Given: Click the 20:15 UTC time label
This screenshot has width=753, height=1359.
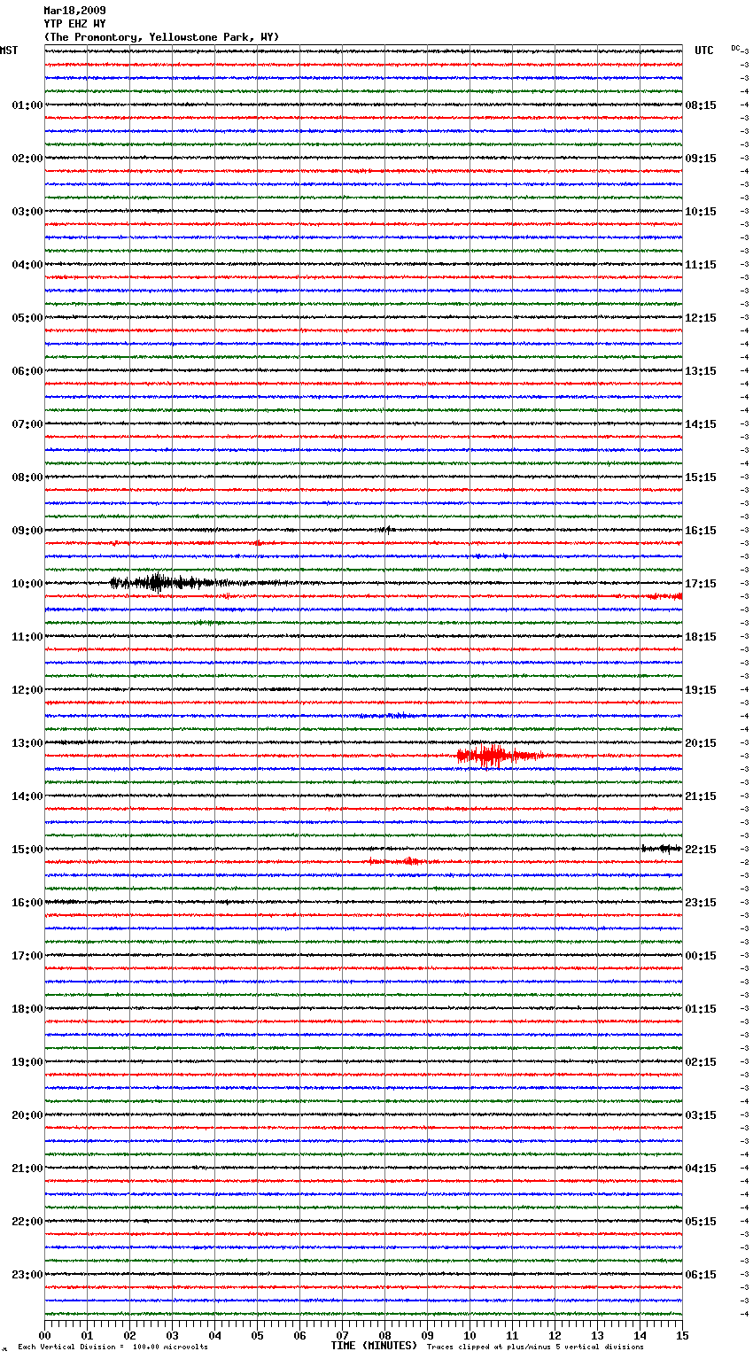Looking at the screenshot, I should pos(701,743).
